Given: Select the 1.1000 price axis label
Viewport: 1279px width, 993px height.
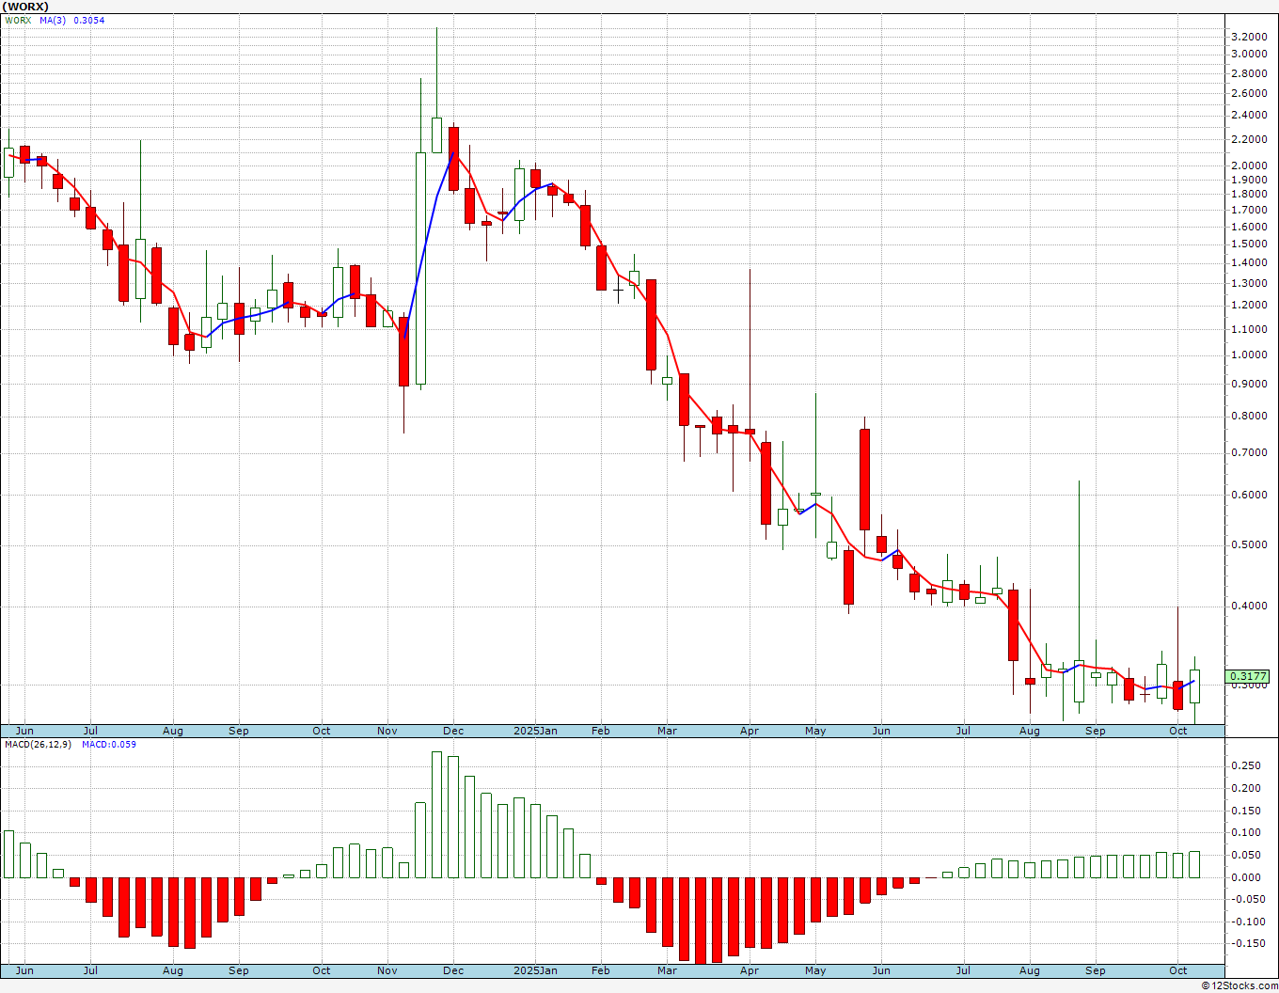Looking at the screenshot, I should (x=1248, y=329).
